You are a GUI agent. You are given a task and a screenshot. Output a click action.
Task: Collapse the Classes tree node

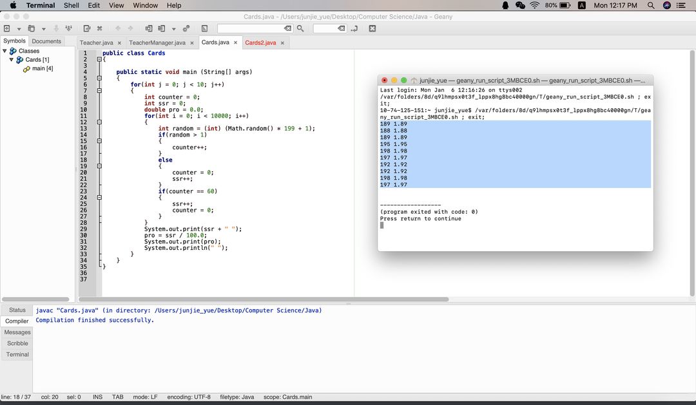pyautogui.click(x=5, y=51)
